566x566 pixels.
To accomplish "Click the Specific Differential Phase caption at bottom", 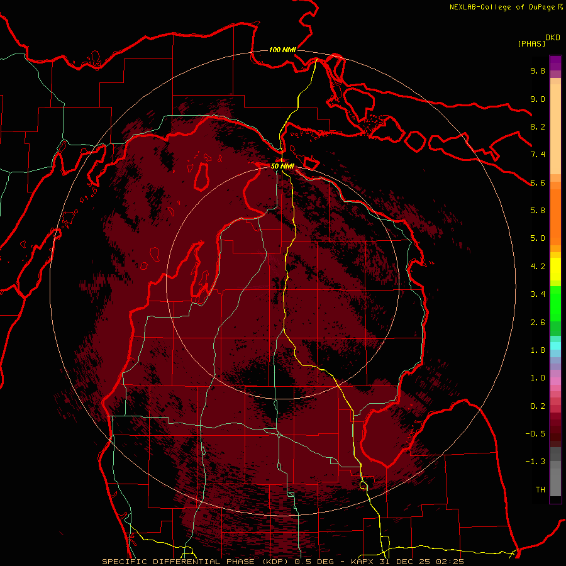I will 282,562.
